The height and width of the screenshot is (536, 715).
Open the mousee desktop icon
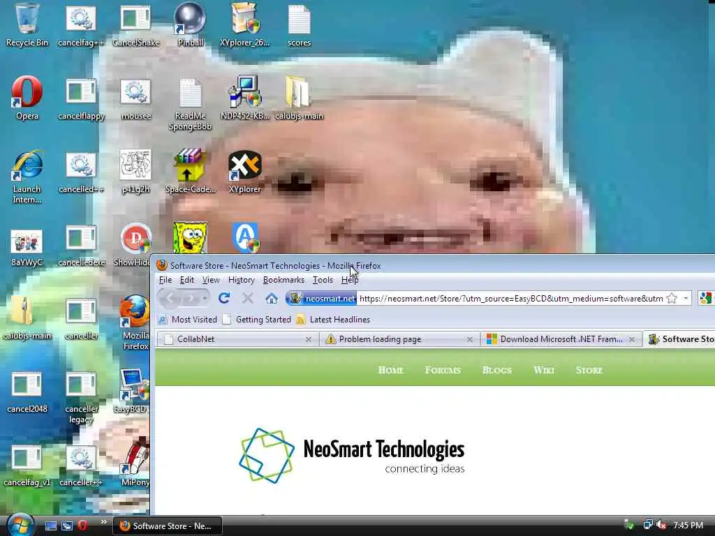135,91
